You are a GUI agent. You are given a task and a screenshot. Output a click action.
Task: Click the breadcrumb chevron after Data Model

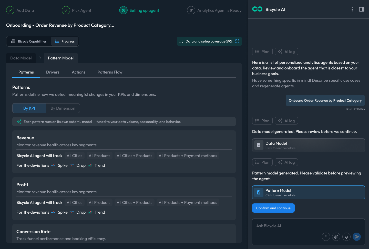click(40, 58)
